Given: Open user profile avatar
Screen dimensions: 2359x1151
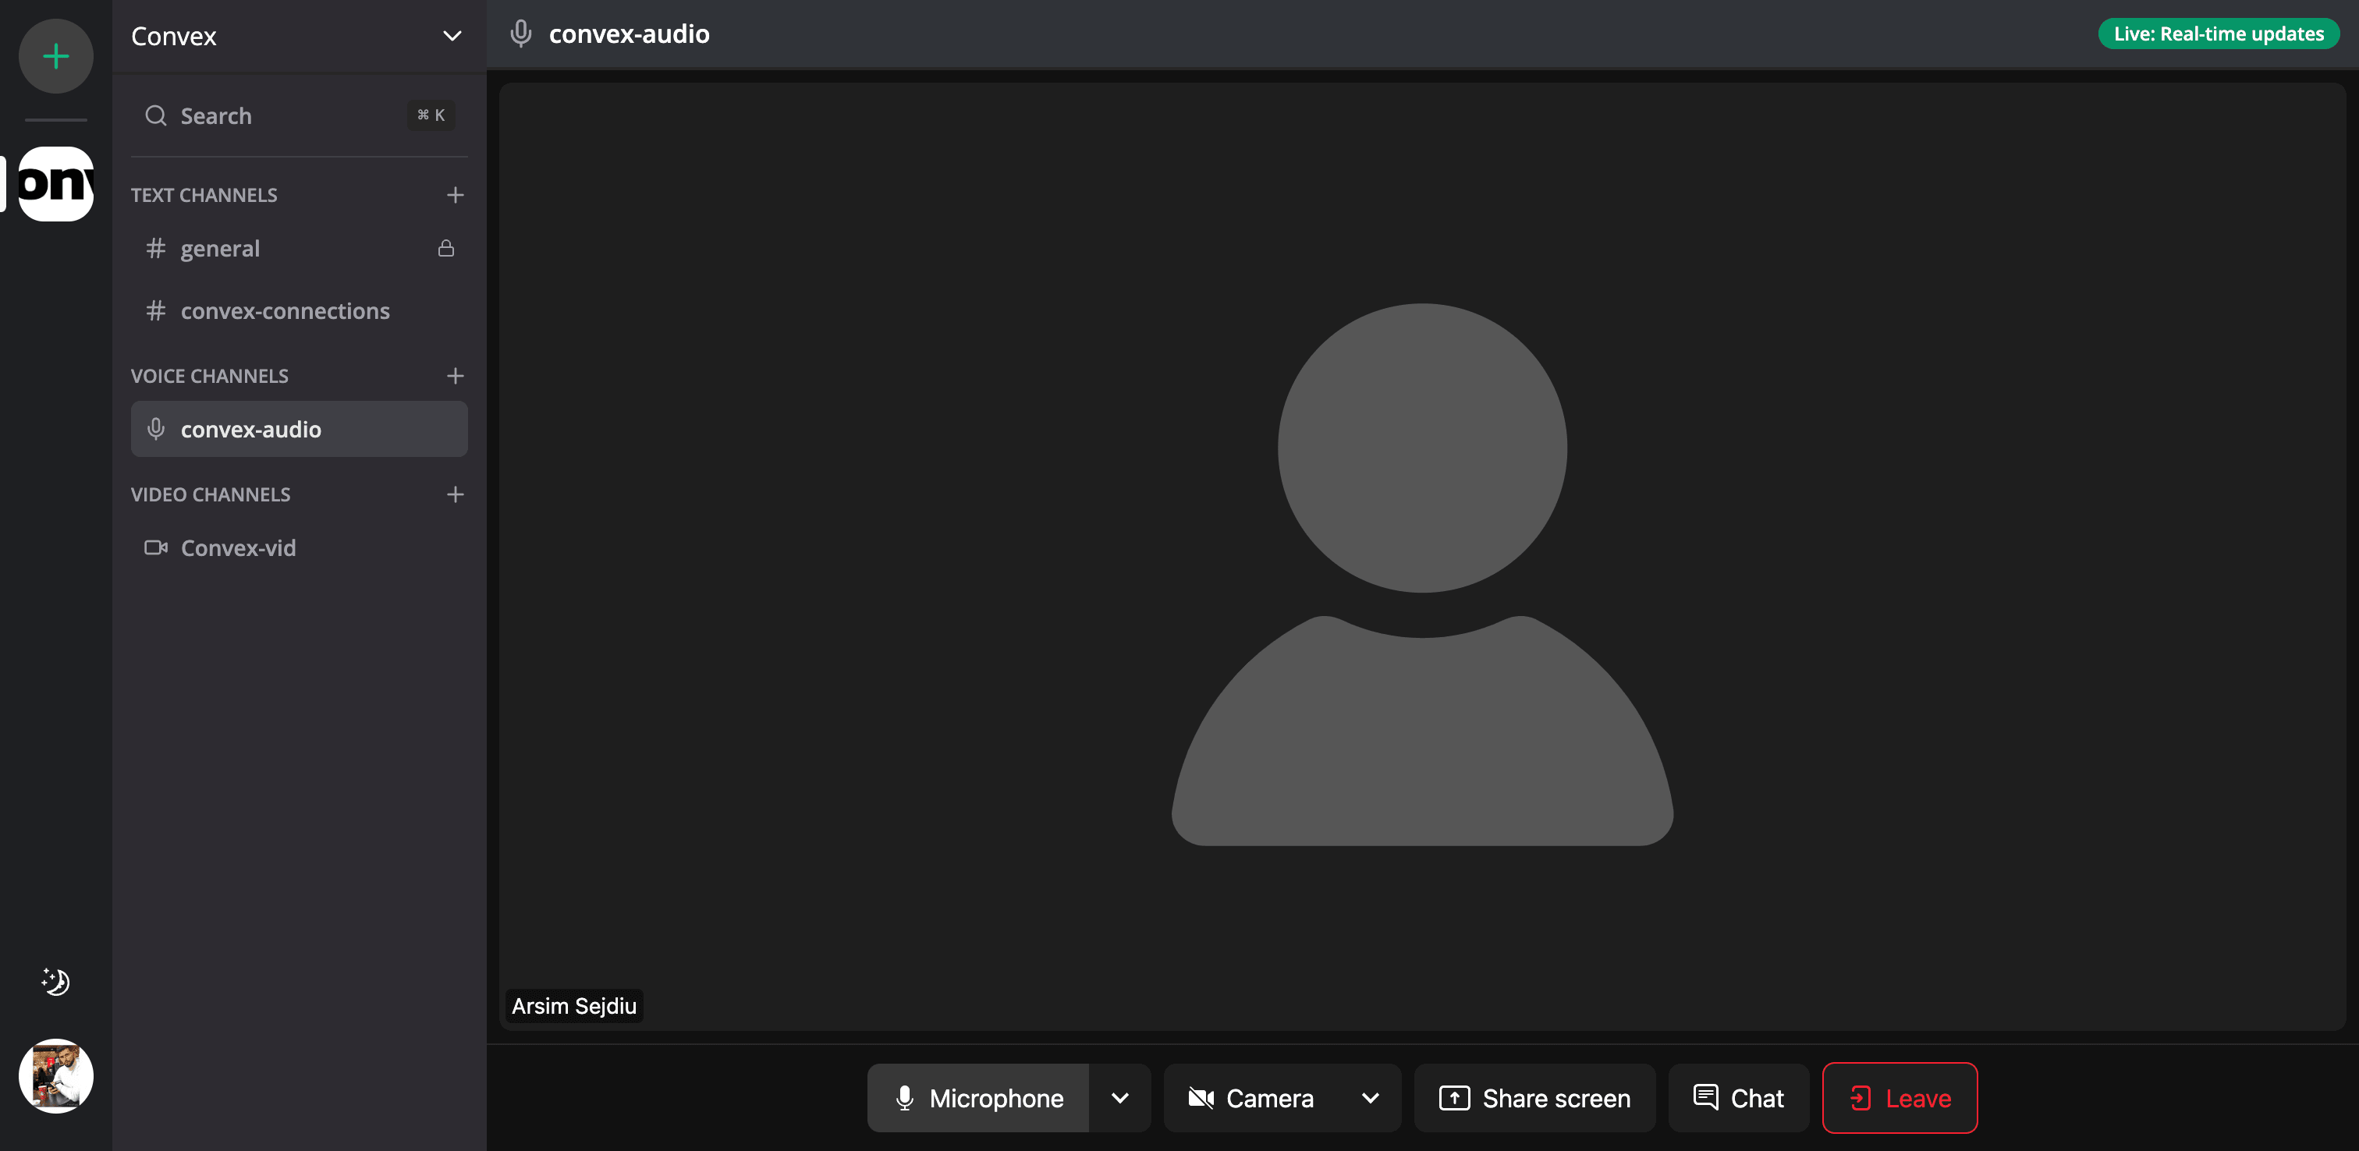Looking at the screenshot, I should point(56,1075).
